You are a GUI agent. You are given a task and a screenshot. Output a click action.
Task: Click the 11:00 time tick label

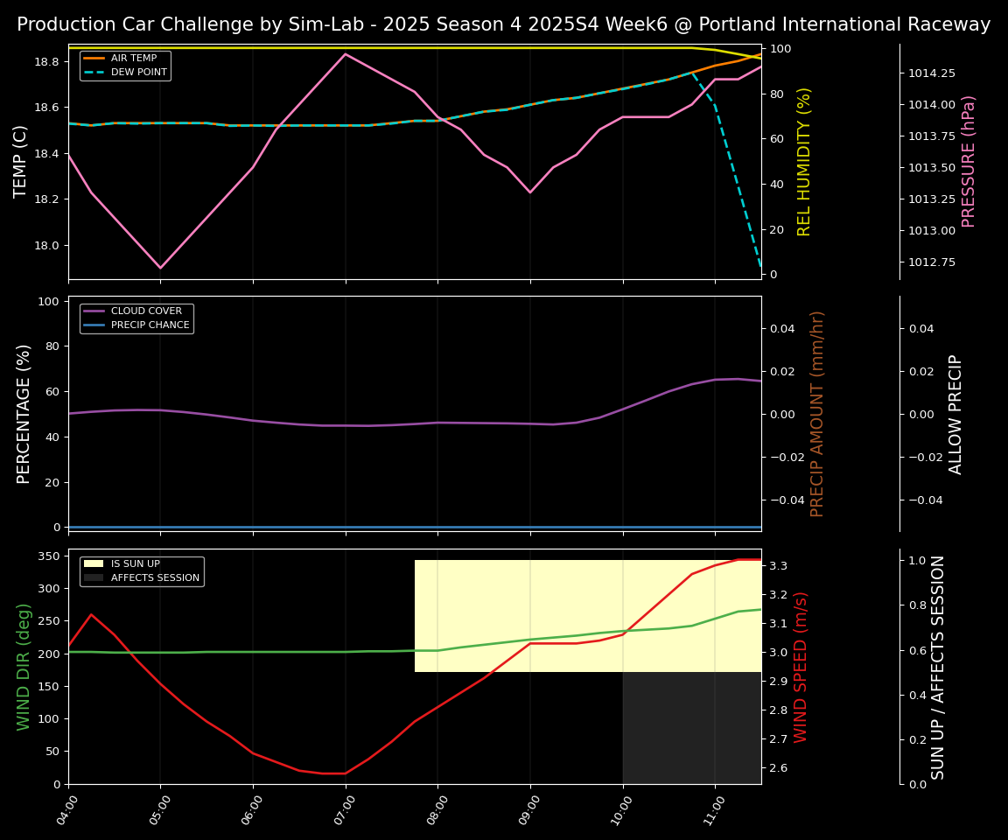pyautogui.click(x=714, y=808)
